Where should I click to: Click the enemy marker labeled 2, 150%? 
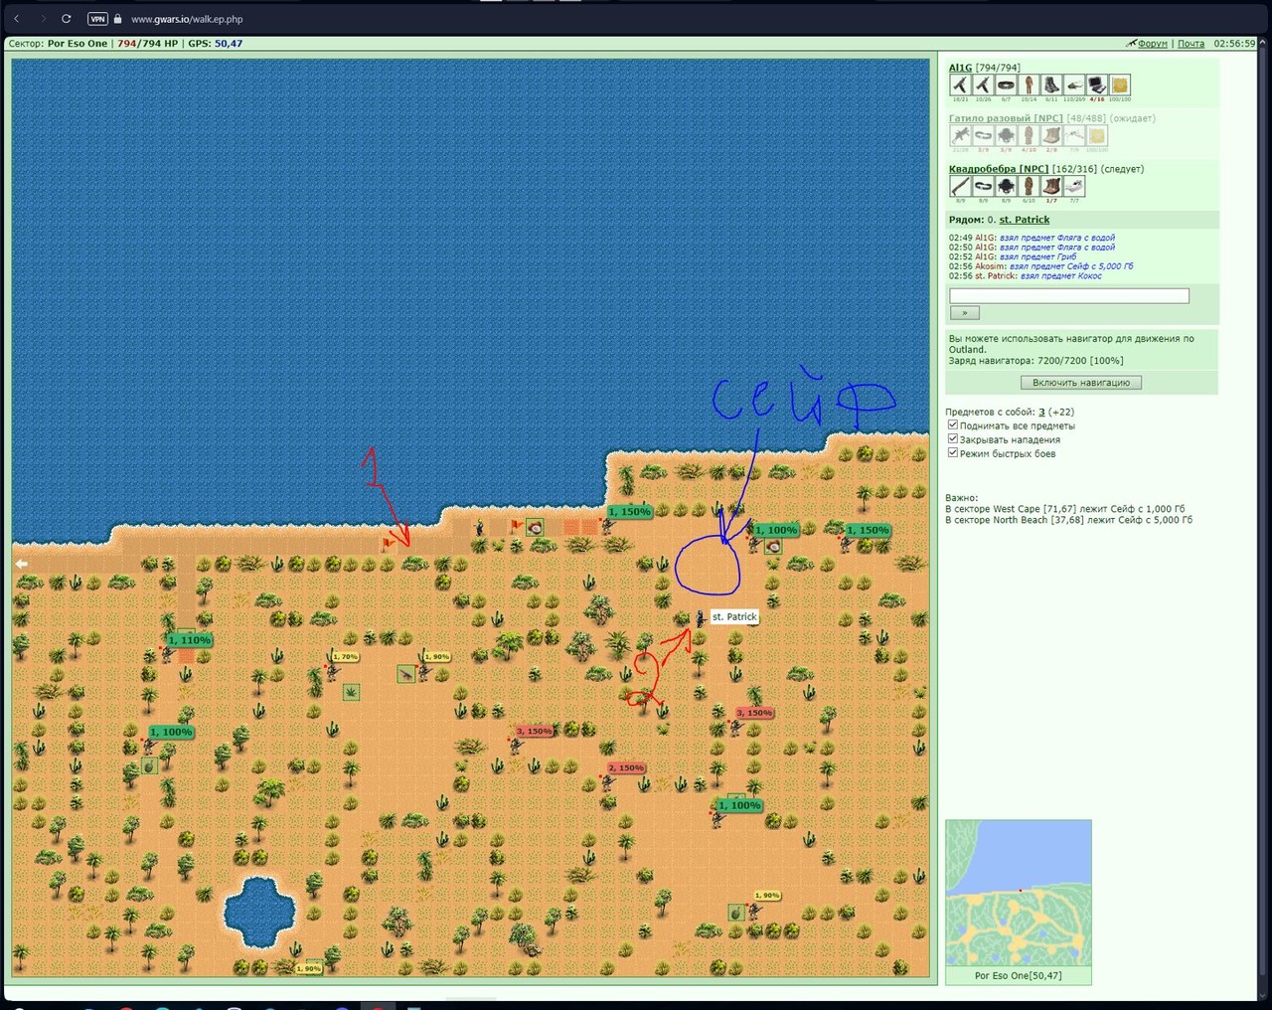click(x=626, y=767)
